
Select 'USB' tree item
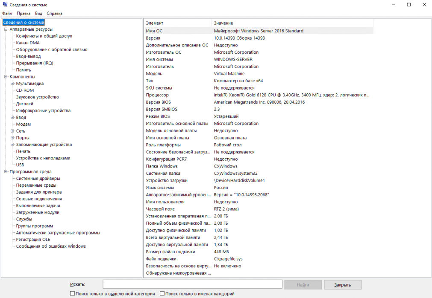coord(20,165)
